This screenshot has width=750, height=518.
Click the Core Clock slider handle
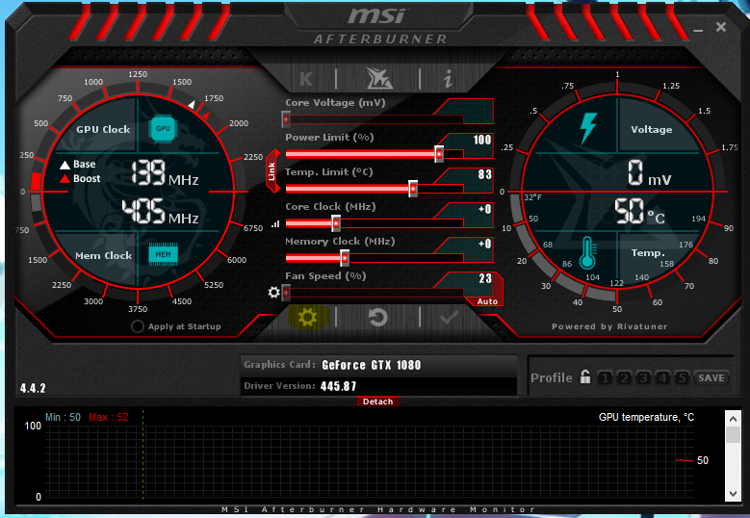[336, 222]
